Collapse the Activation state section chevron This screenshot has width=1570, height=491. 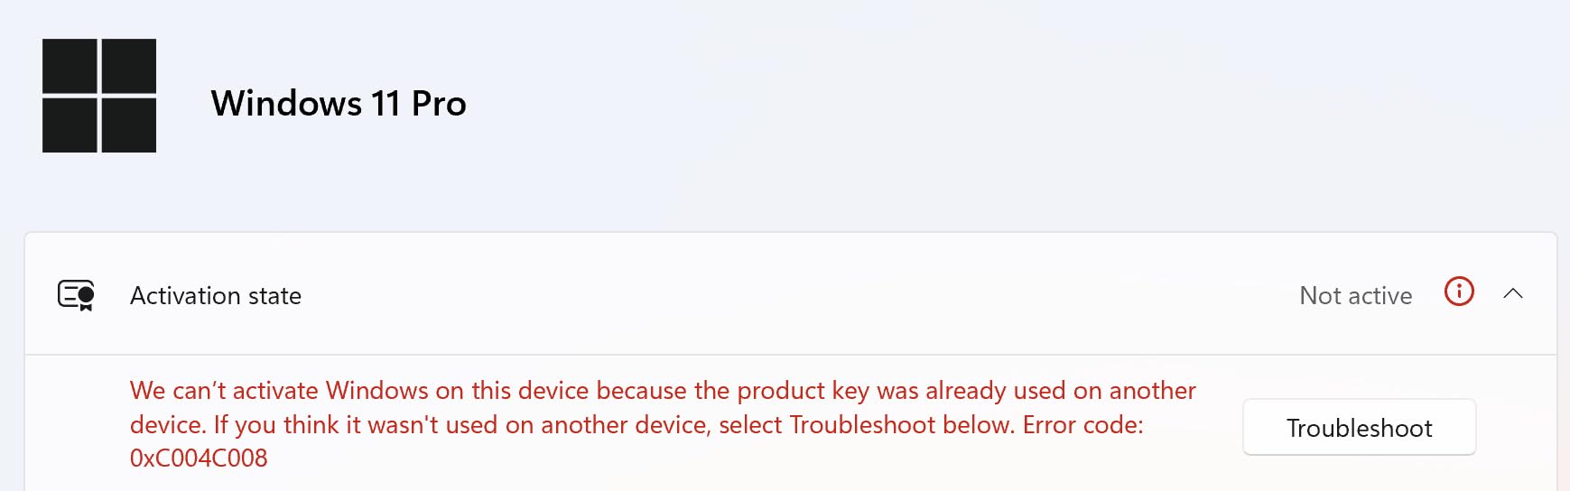(1513, 293)
